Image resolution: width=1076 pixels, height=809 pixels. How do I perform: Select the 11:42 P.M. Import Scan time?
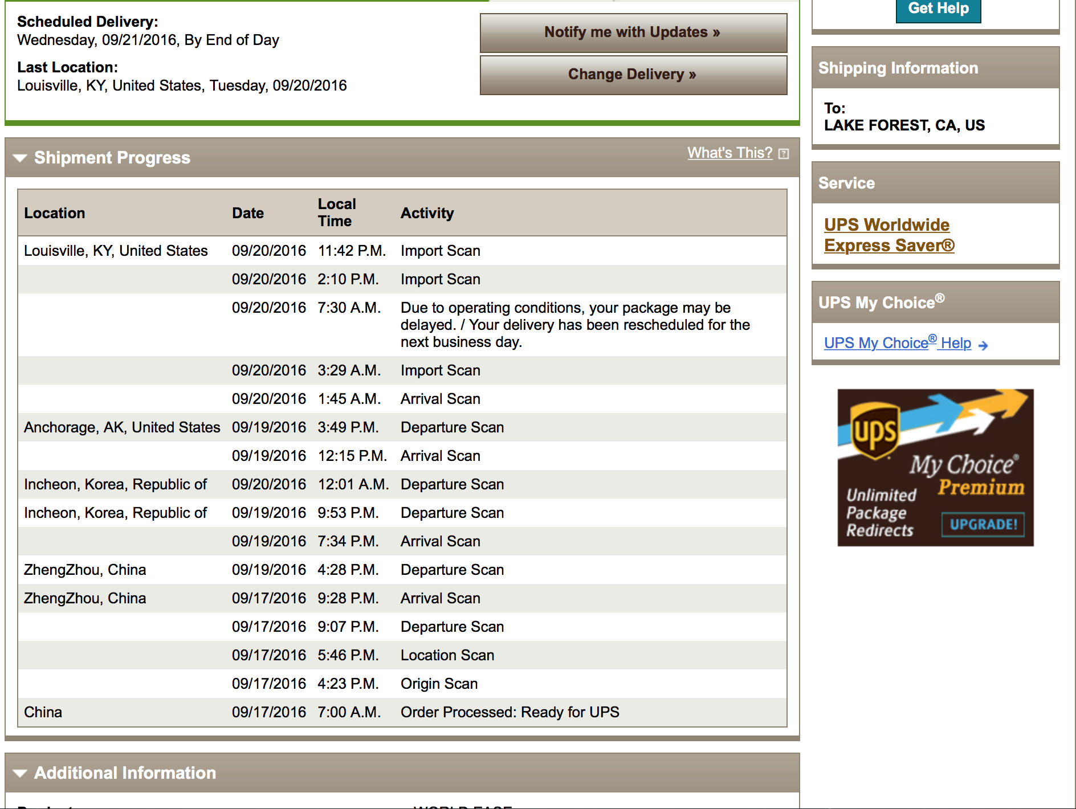[x=352, y=251]
